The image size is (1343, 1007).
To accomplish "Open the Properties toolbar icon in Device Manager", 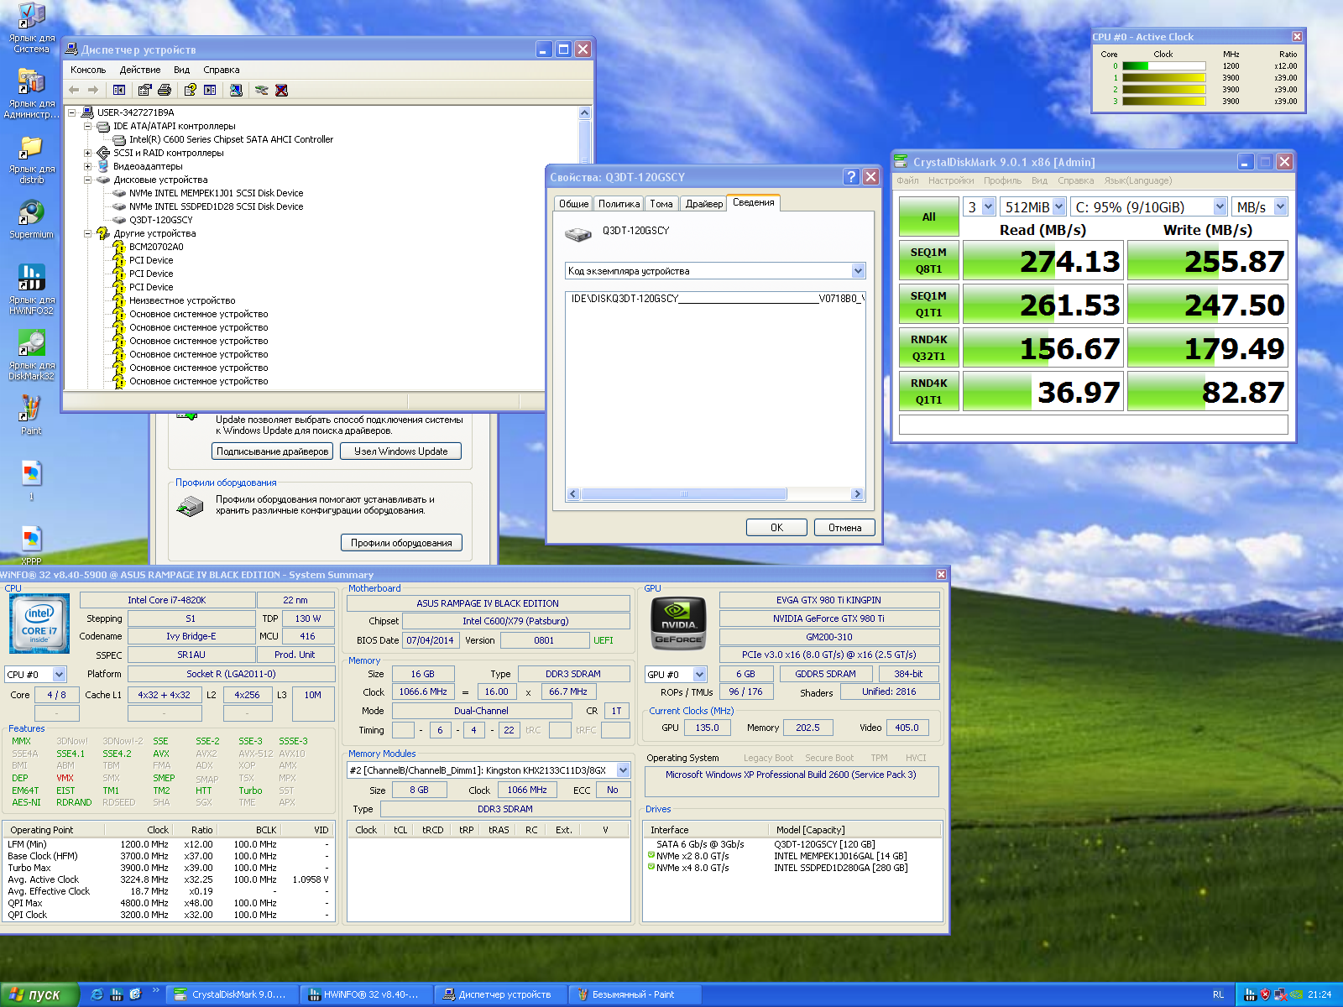I will tap(145, 90).
